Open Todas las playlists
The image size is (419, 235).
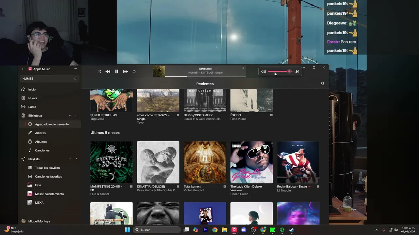[x=50, y=168]
